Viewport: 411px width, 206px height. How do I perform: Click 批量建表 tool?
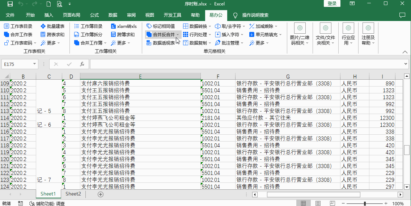tap(52, 26)
